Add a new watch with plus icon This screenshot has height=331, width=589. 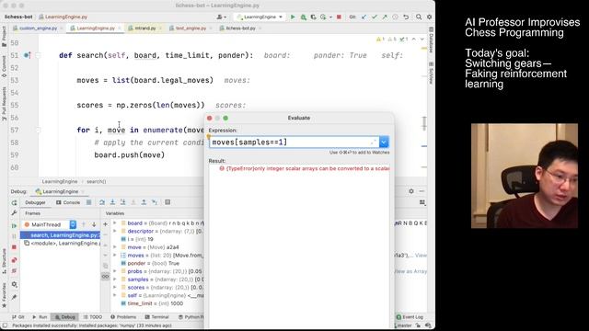pos(106,224)
